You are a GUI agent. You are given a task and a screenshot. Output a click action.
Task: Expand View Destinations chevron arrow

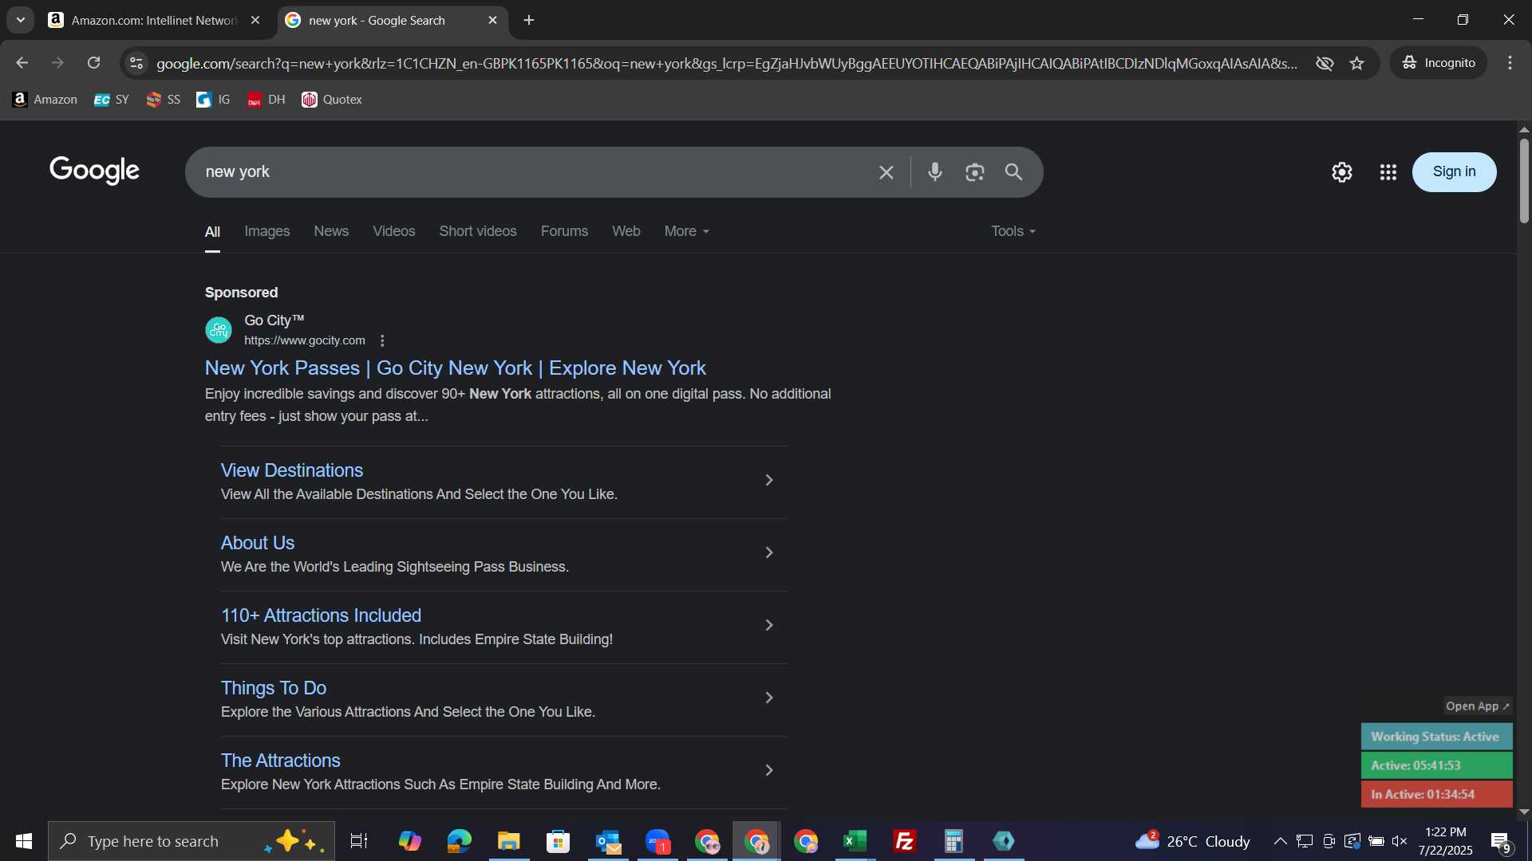pos(769,480)
